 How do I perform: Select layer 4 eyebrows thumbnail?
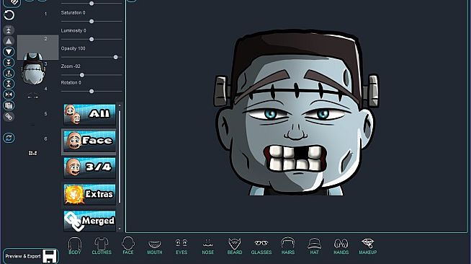33,97
